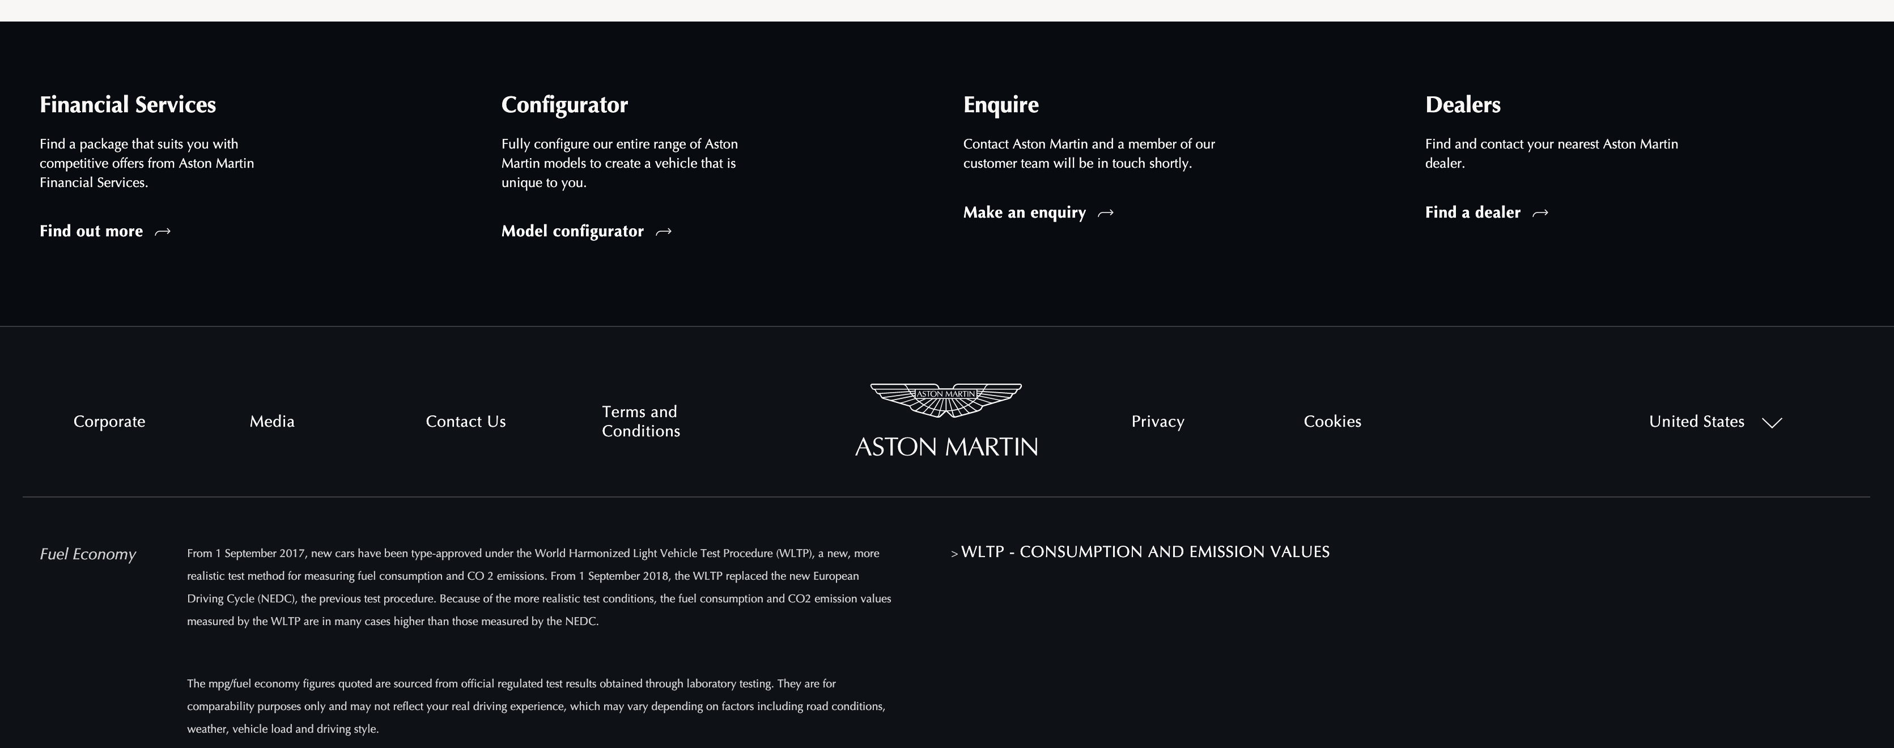The image size is (1894, 748).
Task: Click the Configurator heading
Action: tap(564, 104)
